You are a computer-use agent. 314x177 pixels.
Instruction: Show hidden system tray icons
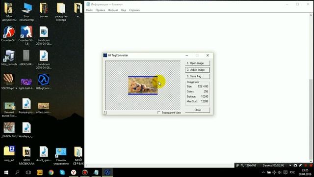pyautogui.click(x=263, y=173)
